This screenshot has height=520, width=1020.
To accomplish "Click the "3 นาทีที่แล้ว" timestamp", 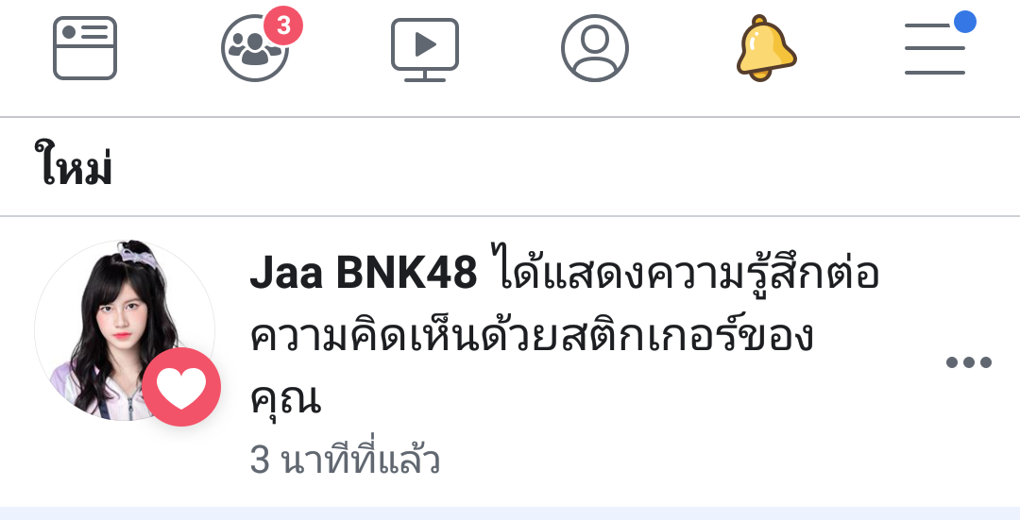I will 345,460.
